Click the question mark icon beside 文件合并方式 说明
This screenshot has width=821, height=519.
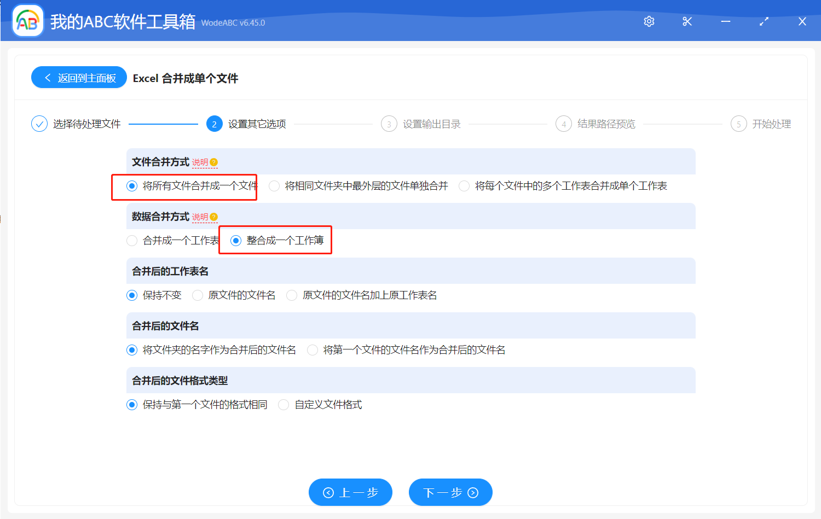pos(214,161)
